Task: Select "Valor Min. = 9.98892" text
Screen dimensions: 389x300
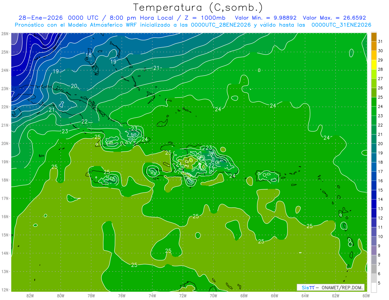Action: tap(266, 18)
